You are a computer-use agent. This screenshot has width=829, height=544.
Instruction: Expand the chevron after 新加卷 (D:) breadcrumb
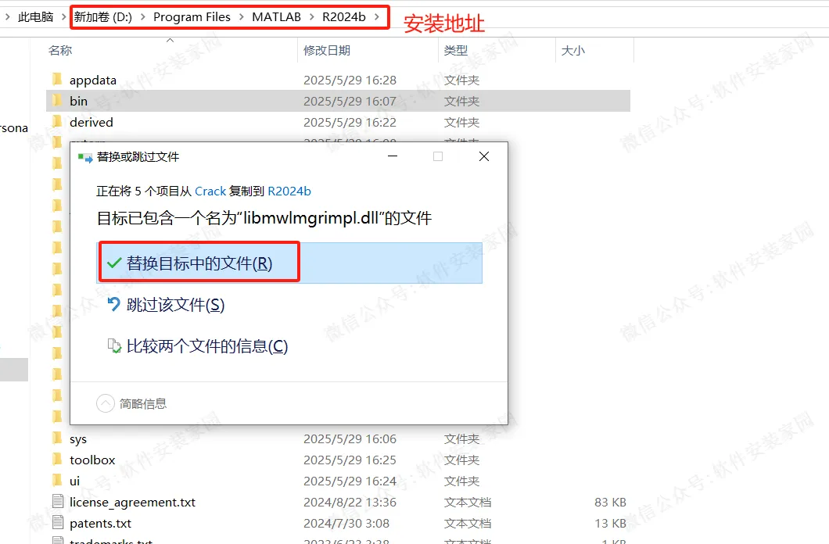click(143, 17)
